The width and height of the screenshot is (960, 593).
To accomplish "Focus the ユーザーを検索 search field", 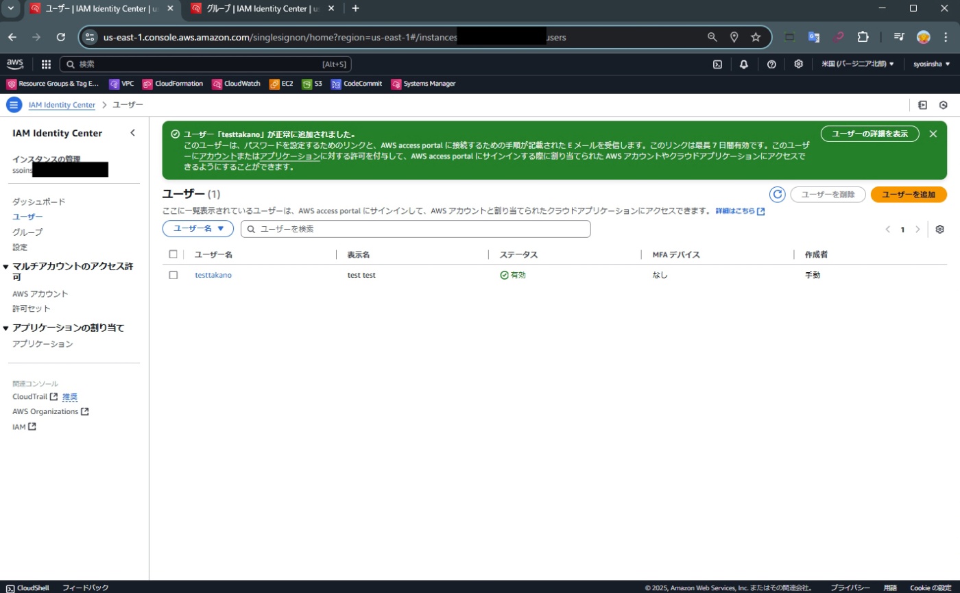I will pyautogui.click(x=416, y=229).
